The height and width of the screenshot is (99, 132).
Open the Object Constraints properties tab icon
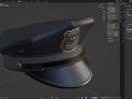coord(123,33)
